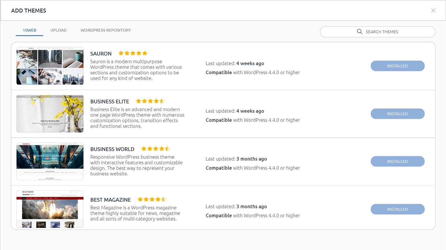Viewport: 446px width, 250px height.
Task: Open the Business World theme thumbnail
Action: 50,161
